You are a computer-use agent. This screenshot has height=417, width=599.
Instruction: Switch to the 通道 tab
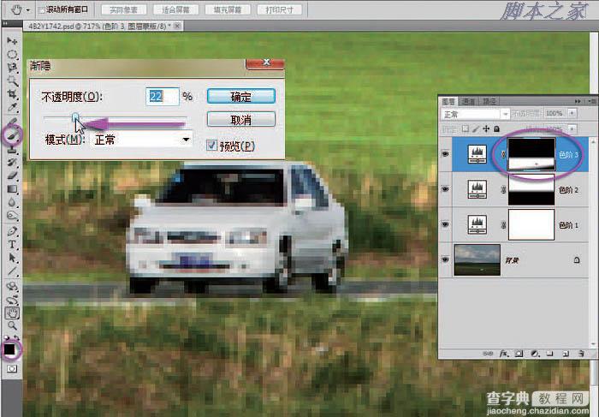click(x=468, y=101)
